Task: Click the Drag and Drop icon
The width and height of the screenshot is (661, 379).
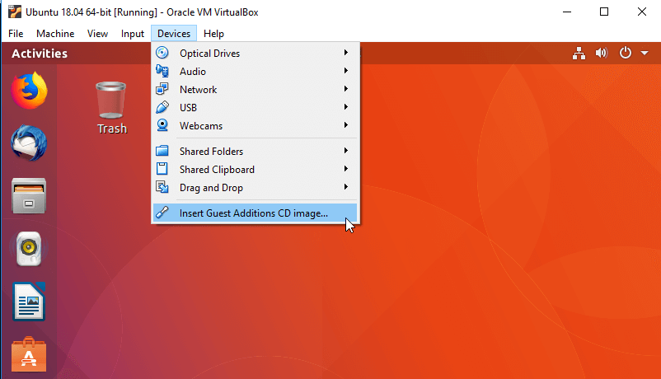Action: pos(162,187)
